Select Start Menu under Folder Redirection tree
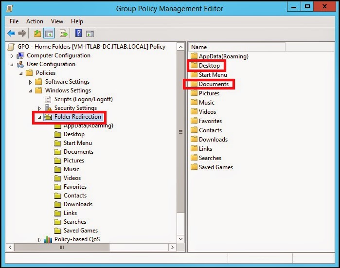Viewport: 340px width, 268px height. [78, 143]
